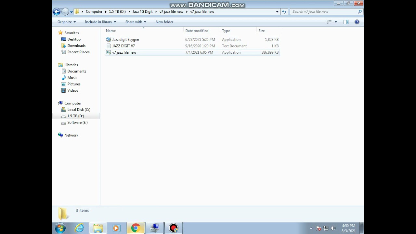Open the address bar history dropdown
The image size is (416, 234).
pos(277,12)
